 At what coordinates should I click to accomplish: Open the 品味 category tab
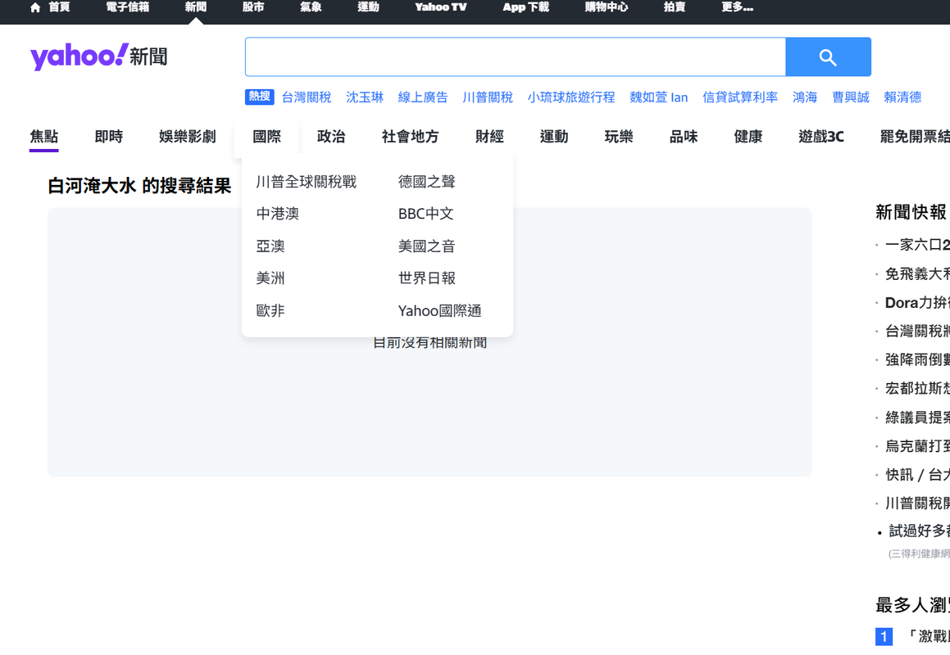(684, 137)
